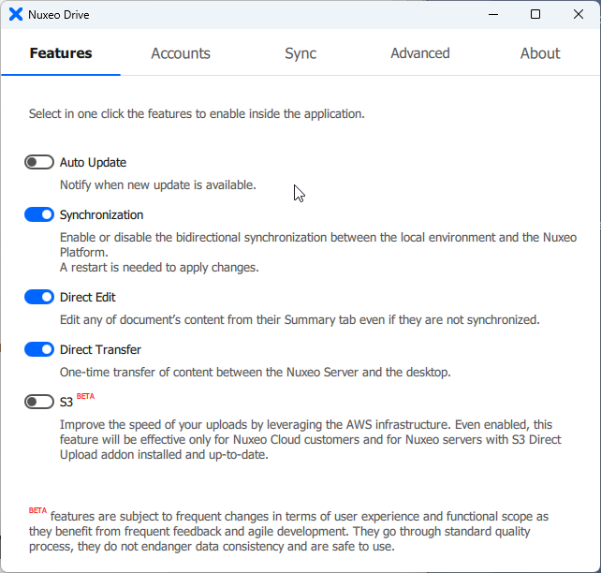Enable the Auto Update toggle

click(x=39, y=162)
